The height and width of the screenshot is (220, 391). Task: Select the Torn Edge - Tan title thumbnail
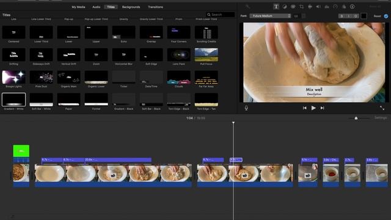206,100
